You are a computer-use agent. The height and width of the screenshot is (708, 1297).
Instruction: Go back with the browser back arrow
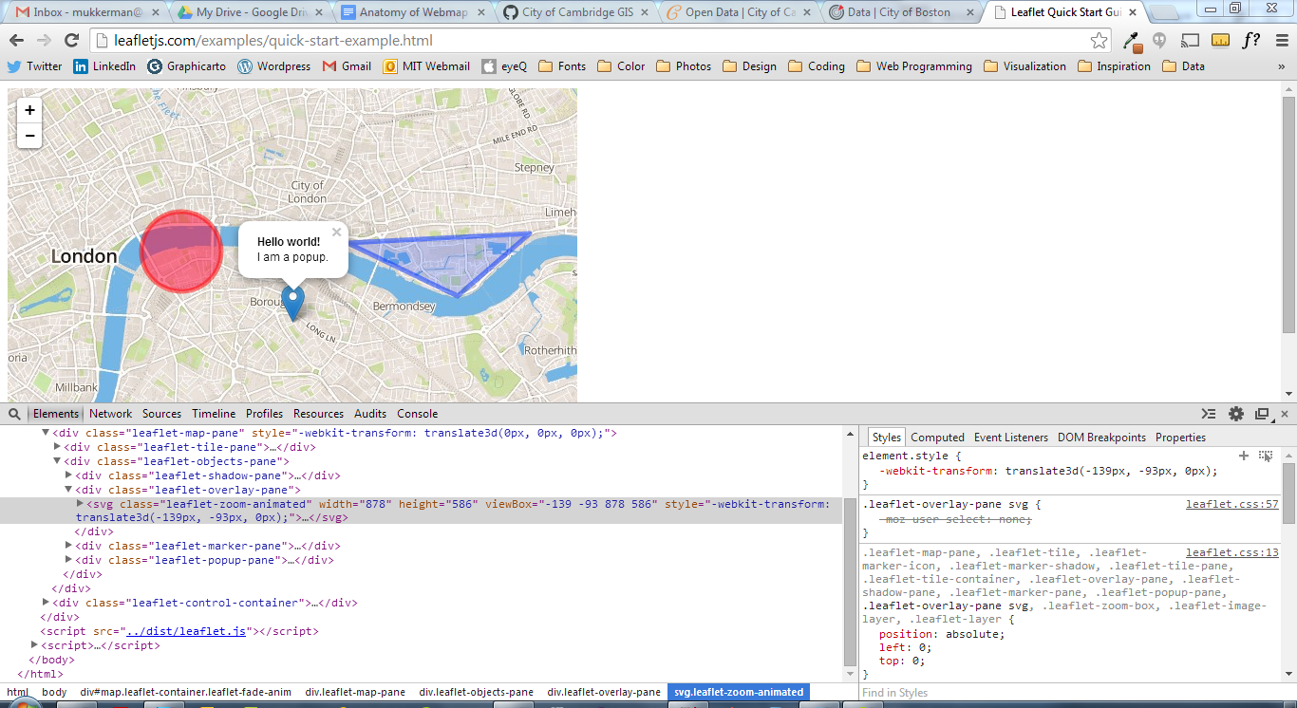click(x=16, y=41)
